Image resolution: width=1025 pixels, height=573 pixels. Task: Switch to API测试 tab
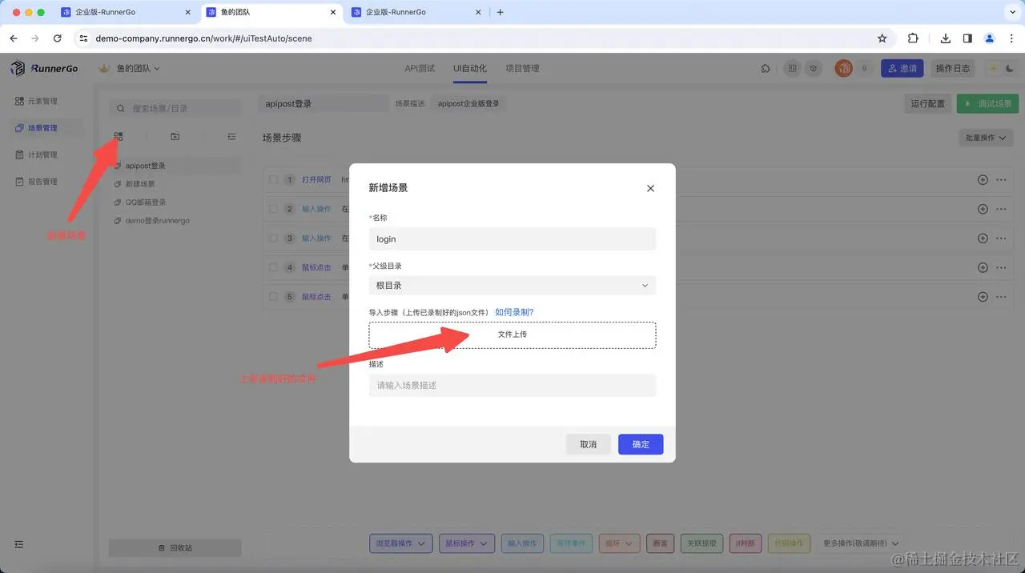pyautogui.click(x=420, y=69)
